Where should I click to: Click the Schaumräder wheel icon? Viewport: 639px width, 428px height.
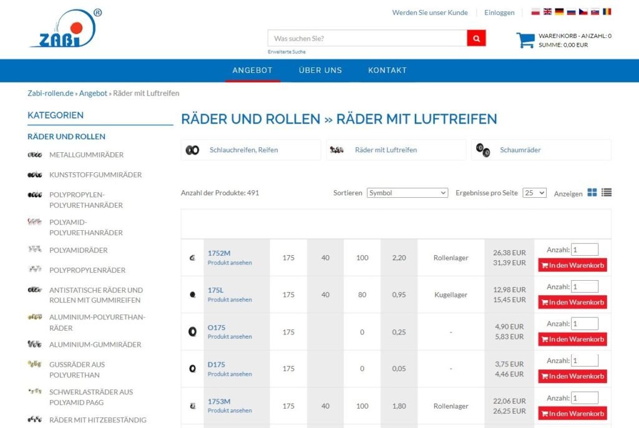[x=483, y=150]
